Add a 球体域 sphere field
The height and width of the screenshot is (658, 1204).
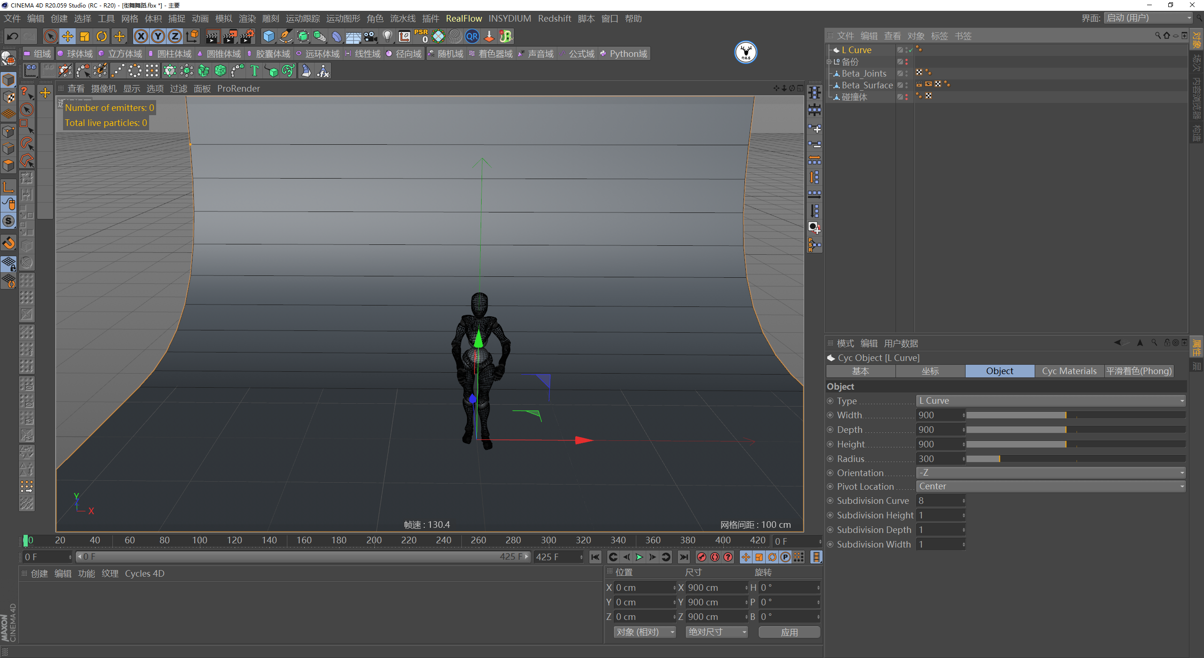point(75,54)
